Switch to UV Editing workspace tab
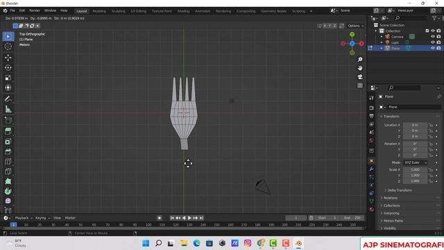Image resolution: width=444 pixels, height=250 pixels. (139, 11)
